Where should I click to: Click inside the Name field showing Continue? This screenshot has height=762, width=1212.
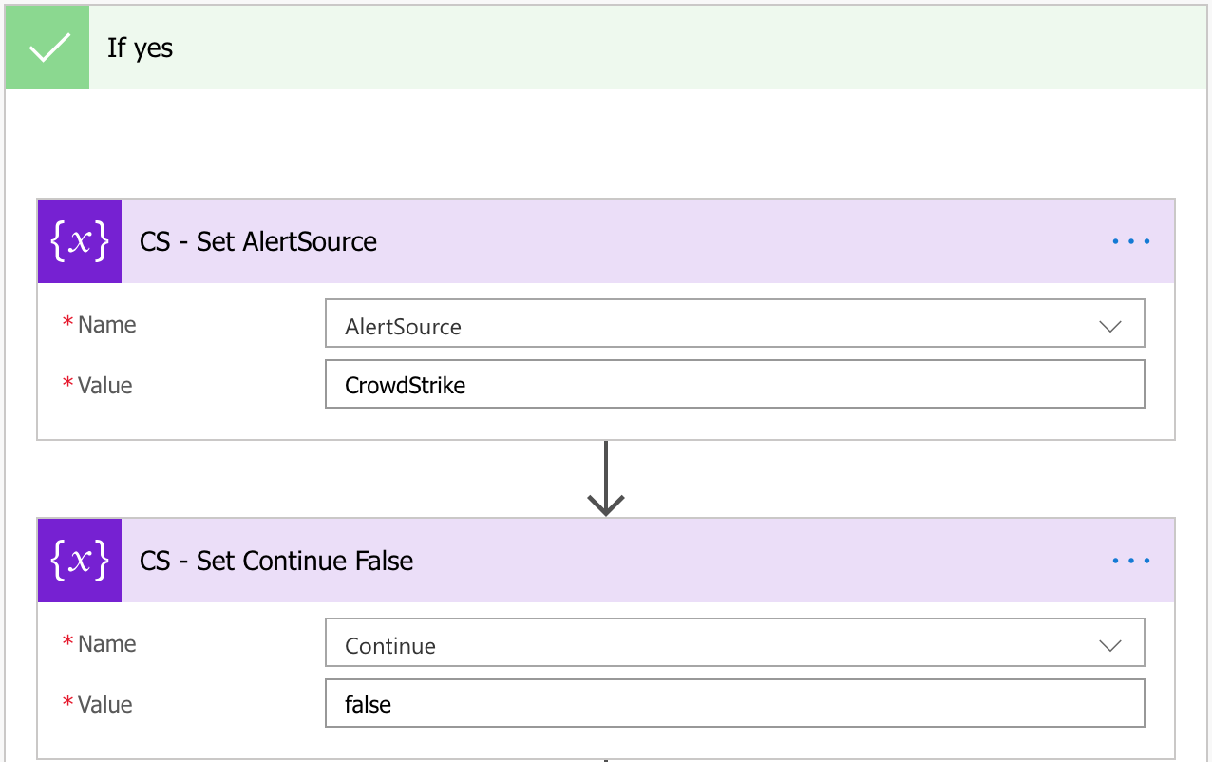click(x=665, y=642)
